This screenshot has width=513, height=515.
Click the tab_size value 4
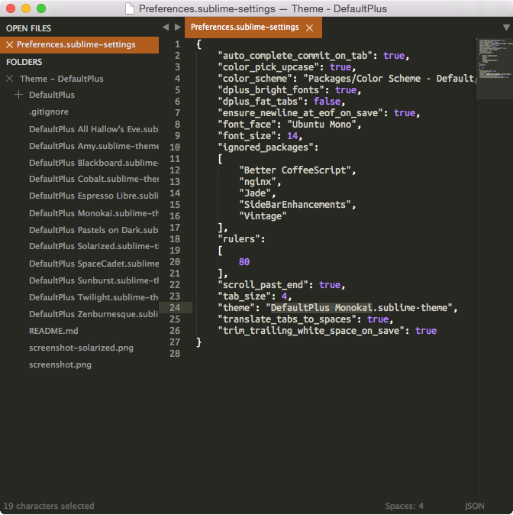coord(284,296)
